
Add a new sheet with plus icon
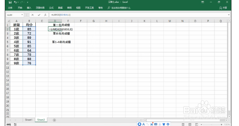(54, 120)
